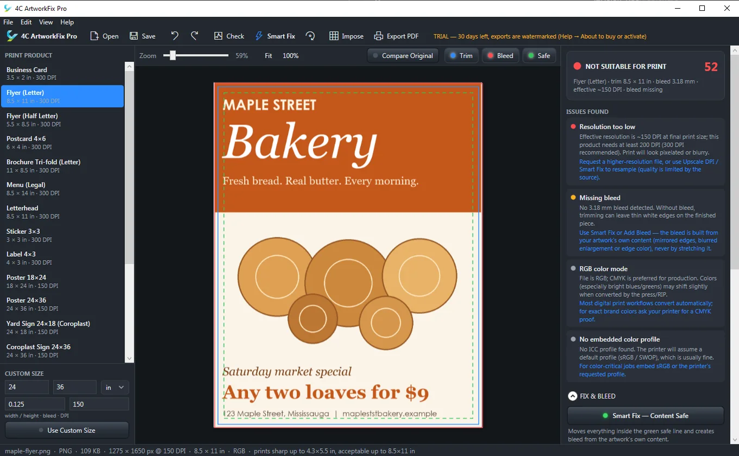Screen dimensions: 739x456
Task: Click the Save toolbar icon
Action: point(134,36)
